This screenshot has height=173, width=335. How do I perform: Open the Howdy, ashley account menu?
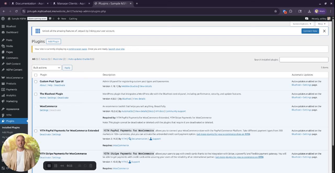coord(321,18)
